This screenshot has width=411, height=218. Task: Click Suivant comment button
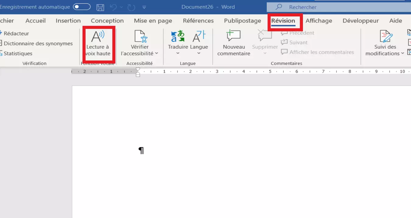[x=294, y=43]
